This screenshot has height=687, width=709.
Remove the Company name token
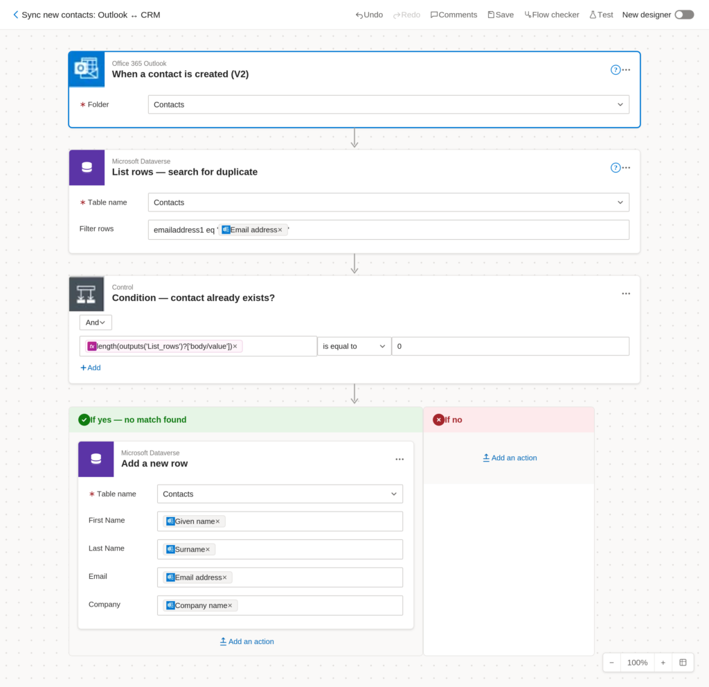(x=230, y=606)
